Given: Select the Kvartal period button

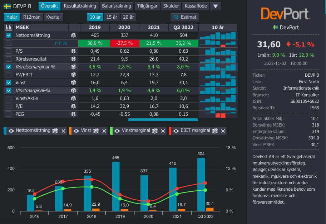Looking at the screenshot, I should (x=53, y=17).
